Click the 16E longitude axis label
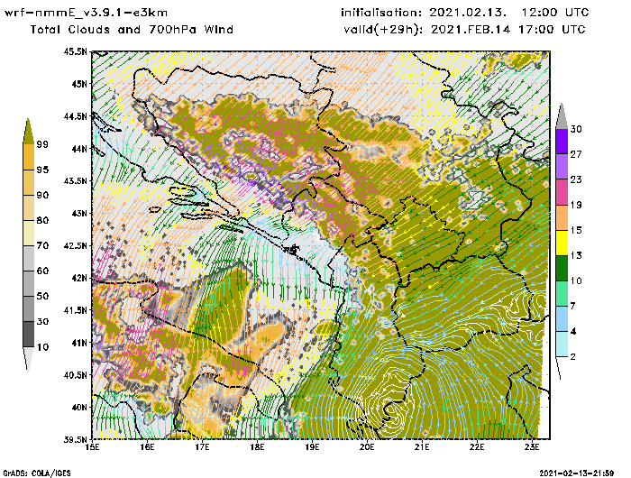Viewport: 631px width, 478px height. click(147, 447)
